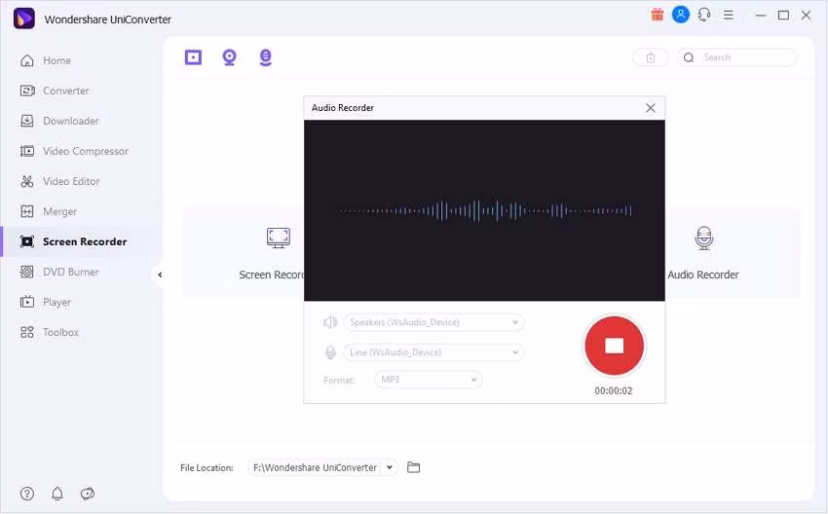The height and width of the screenshot is (514, 828).
Task: Open the Converter section
Action: pos(55,91)
